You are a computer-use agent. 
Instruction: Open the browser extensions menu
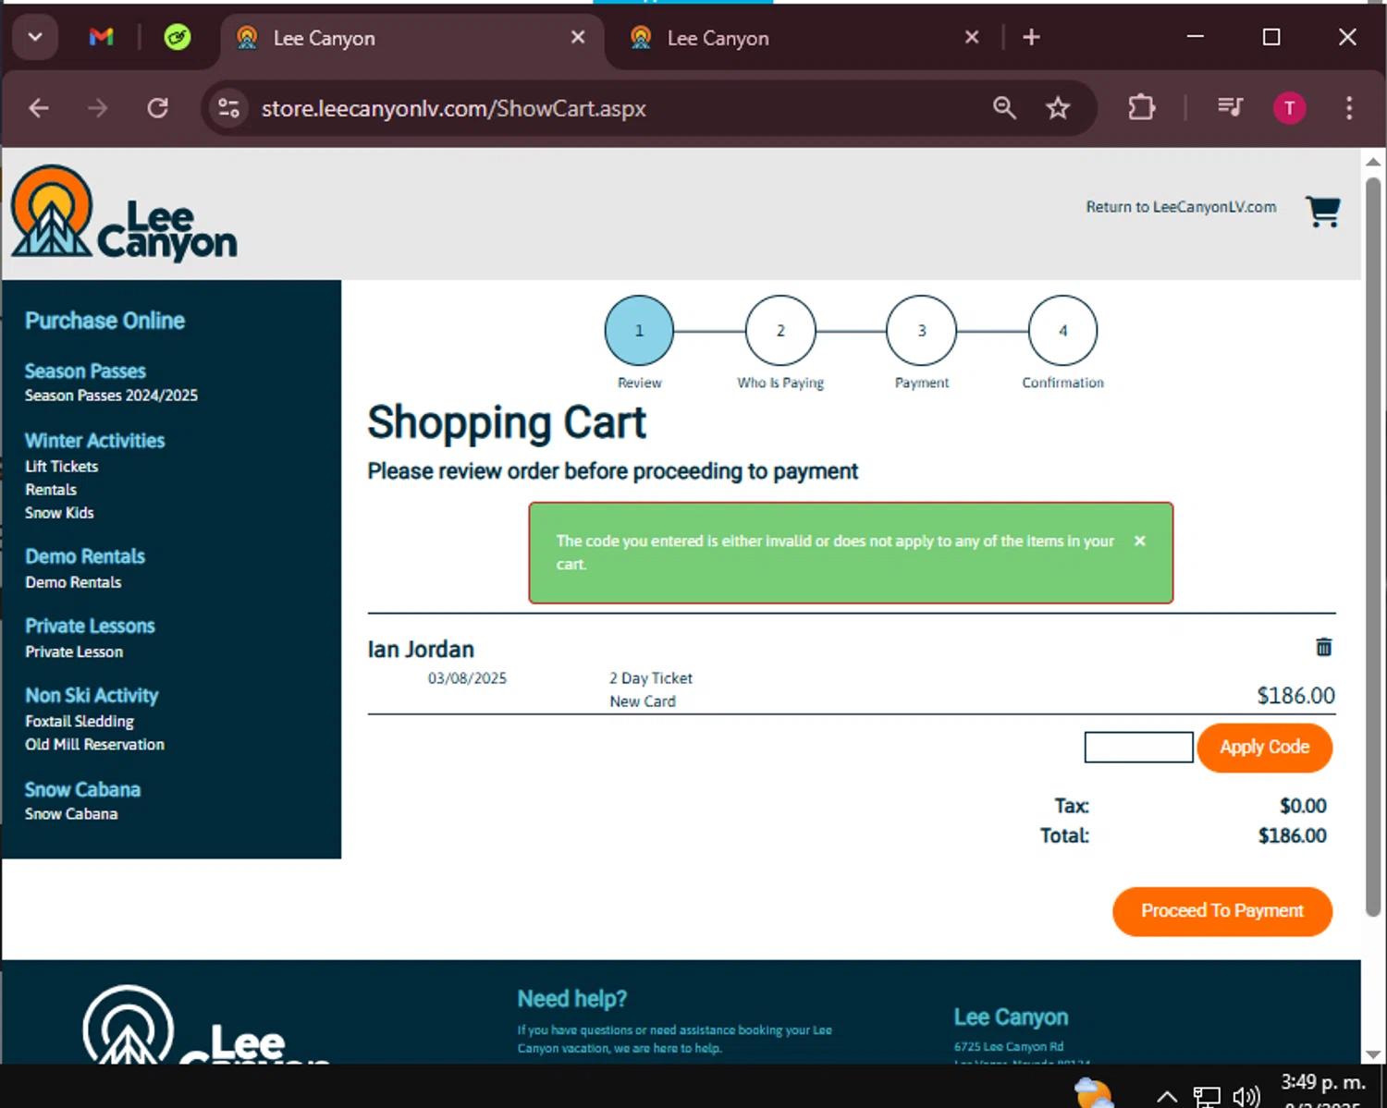click(x=1142, y=108)
